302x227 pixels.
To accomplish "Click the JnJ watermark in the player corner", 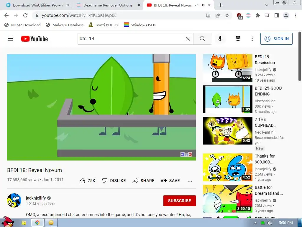I will tap(186, 154).
